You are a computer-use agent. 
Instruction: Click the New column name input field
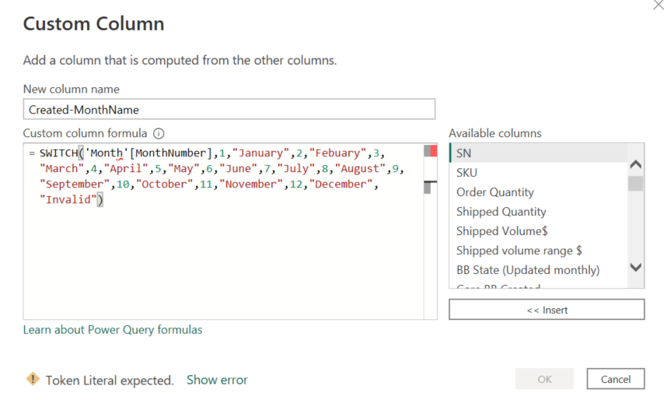pyautogui.click(x=229, y=109)
